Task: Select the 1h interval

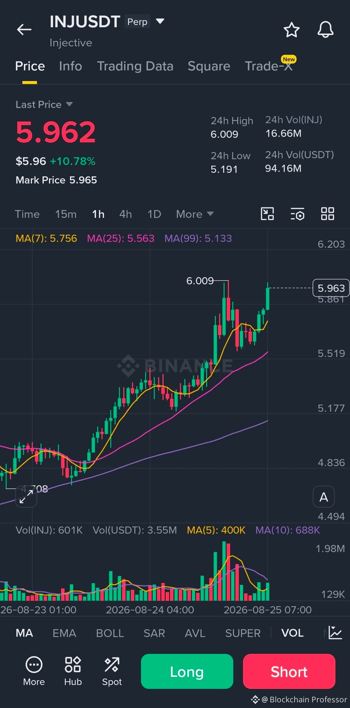Action: [98, 214]
